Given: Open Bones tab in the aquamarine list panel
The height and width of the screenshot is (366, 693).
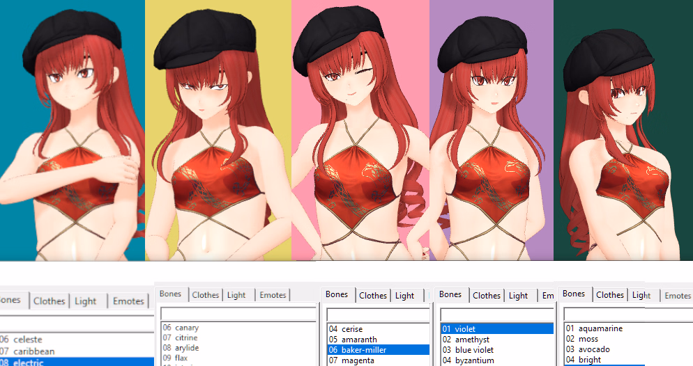Looking at the screenshot, I should coord(574,294).
